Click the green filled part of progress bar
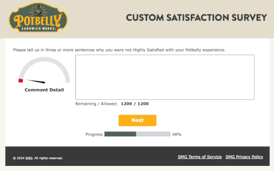Viewport: 274px width, 171px height. point(120,134)
